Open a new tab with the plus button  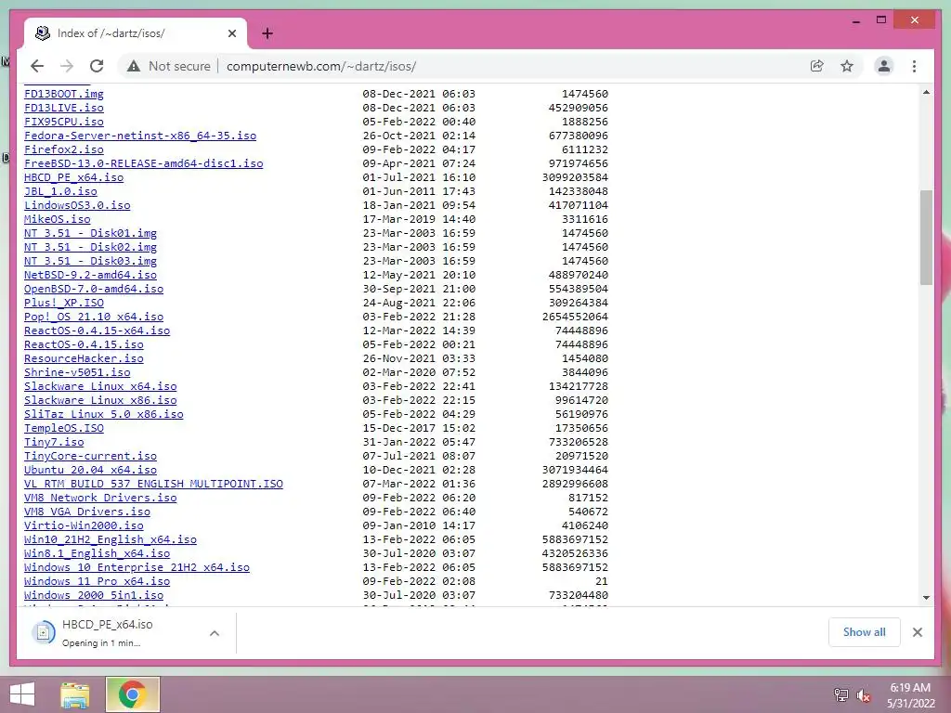(x=267, y=33)
